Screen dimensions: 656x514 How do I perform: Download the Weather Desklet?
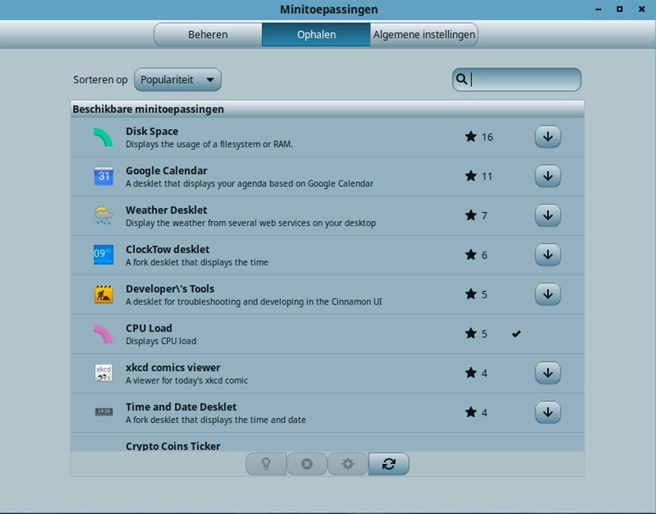pos(548,216)
